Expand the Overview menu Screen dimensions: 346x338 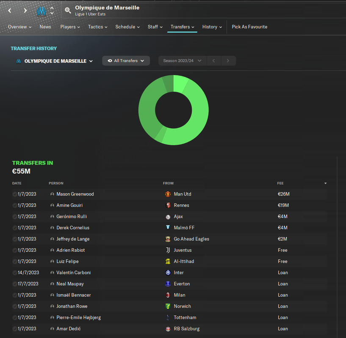(19, 27)
